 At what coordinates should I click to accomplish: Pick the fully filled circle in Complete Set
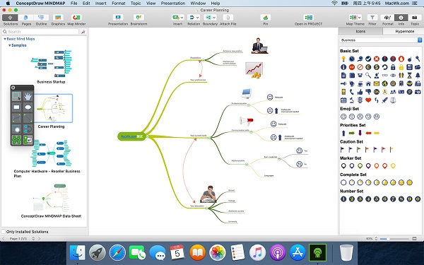click(x=409, y=182)
